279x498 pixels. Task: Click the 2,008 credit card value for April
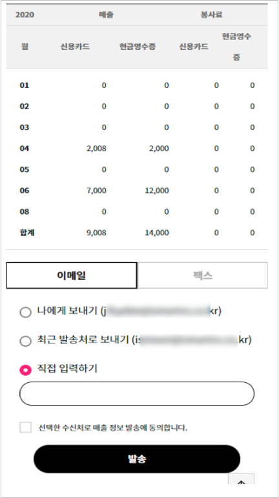point(96,148)
